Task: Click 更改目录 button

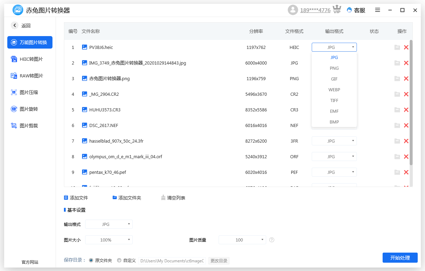Action: (219, 261)
